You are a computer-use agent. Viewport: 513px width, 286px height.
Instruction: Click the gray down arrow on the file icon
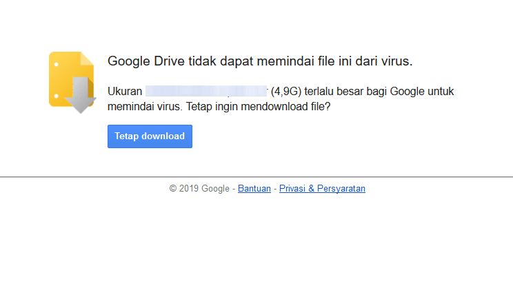pyautogui.click(x=81, y=95)
